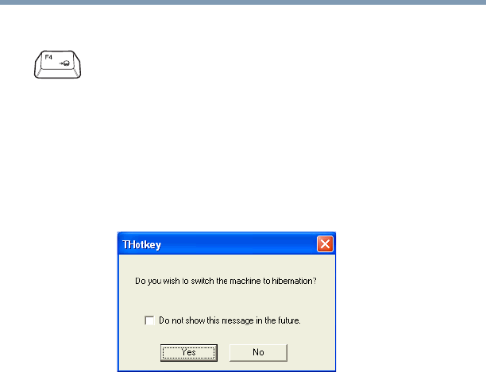This screenshot has height=372, width=486.
Task: Click the front bevel of the F4 key
Action: [x=58, y=74]
